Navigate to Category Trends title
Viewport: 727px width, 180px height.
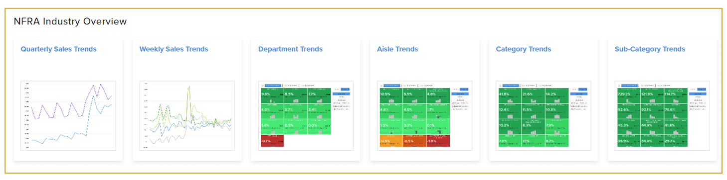click(x=524, y=49)
